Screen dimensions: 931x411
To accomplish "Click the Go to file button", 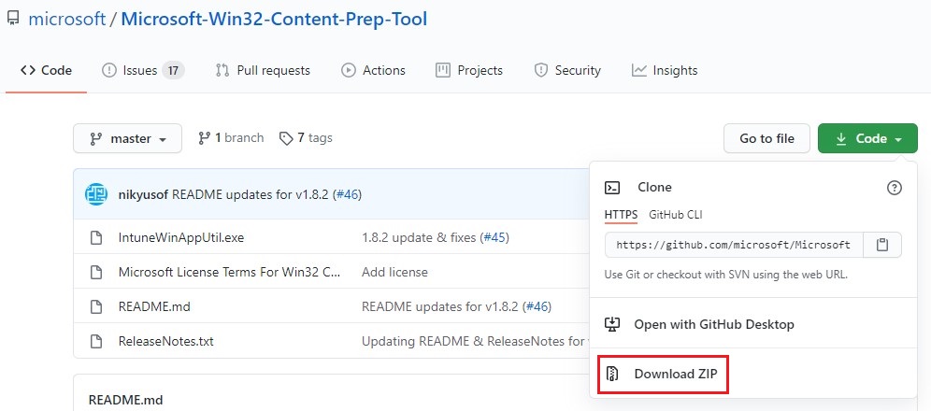I will pos(766,138).
